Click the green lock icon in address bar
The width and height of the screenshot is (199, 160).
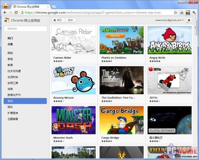(22, 12)
